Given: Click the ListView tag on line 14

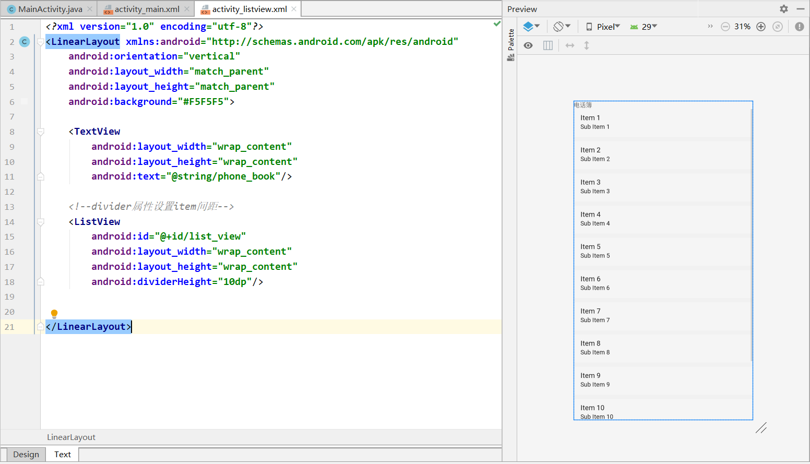Looking at the screenshot, I should 94,222.
